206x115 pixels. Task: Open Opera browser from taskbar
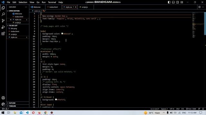[33, 113]
